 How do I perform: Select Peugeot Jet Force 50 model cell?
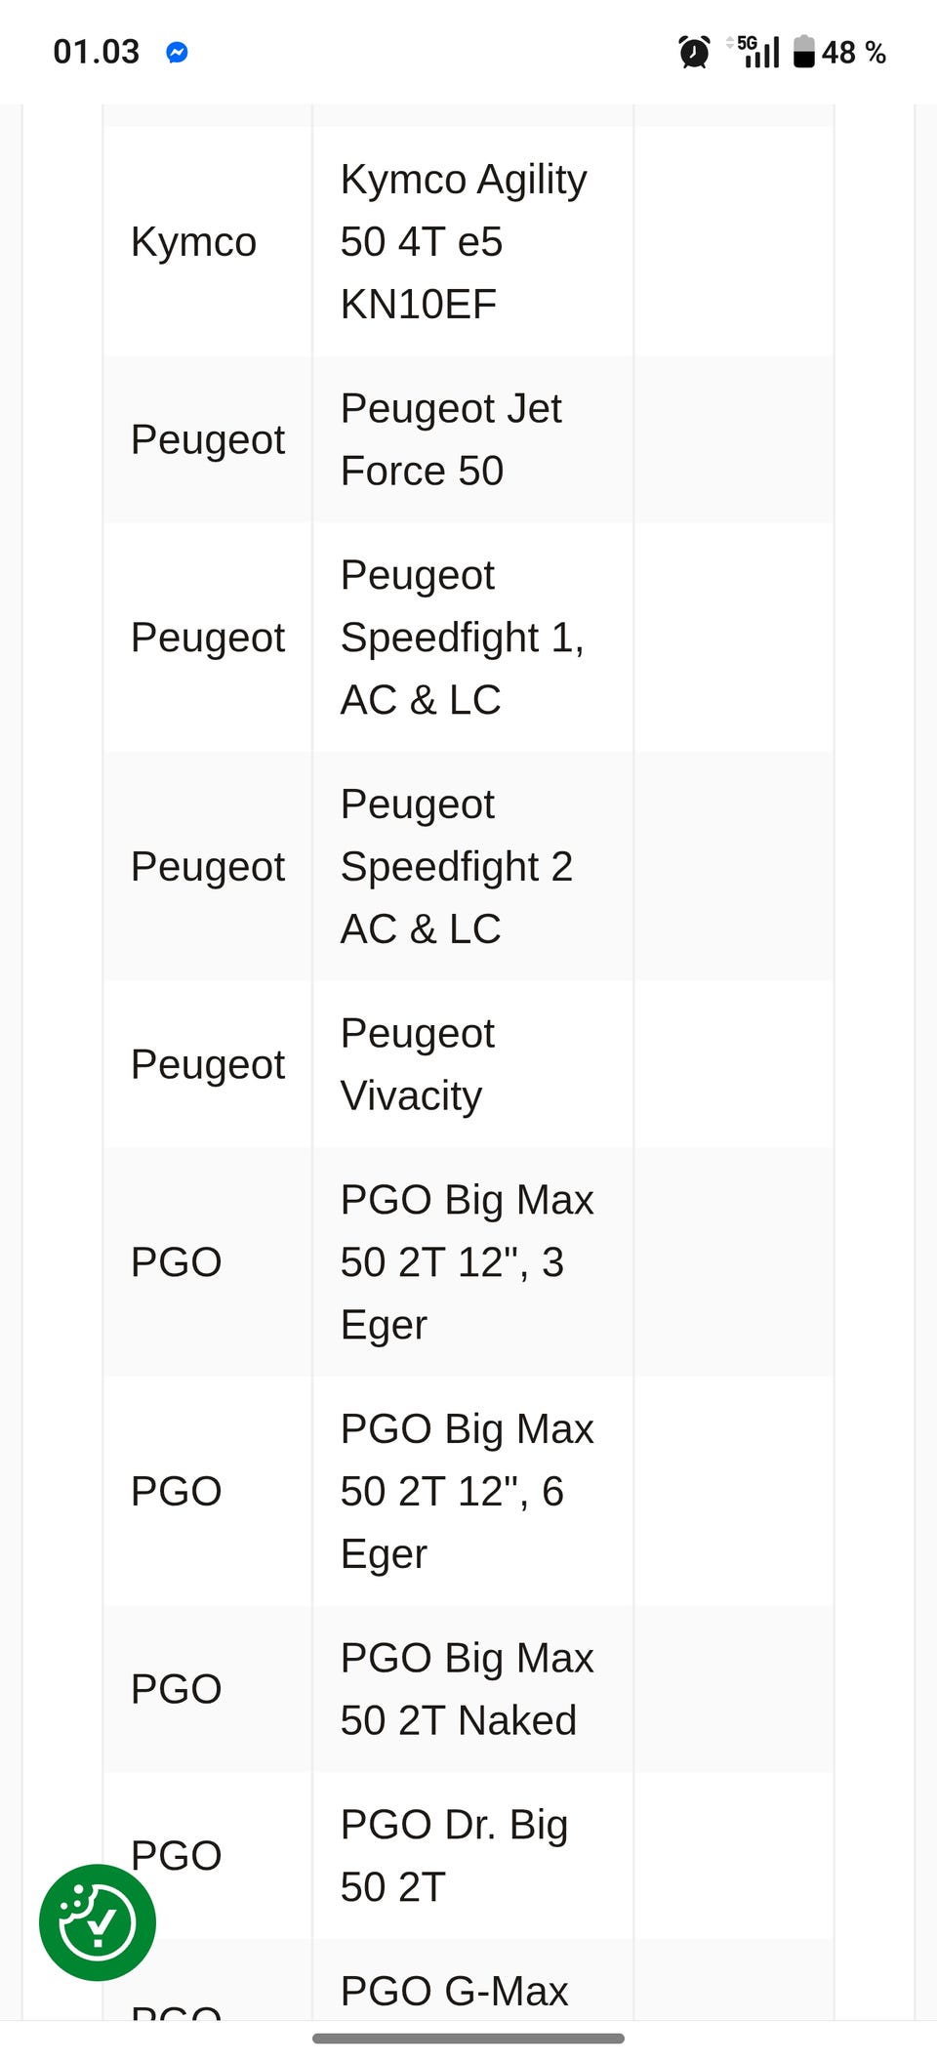tap(473, 439)
